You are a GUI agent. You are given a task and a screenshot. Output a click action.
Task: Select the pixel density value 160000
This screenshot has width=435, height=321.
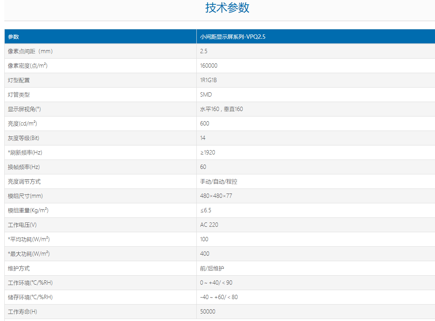coord(209,66)
